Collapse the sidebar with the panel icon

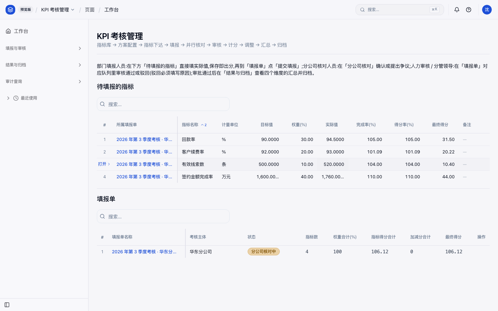tap(7, 305)
